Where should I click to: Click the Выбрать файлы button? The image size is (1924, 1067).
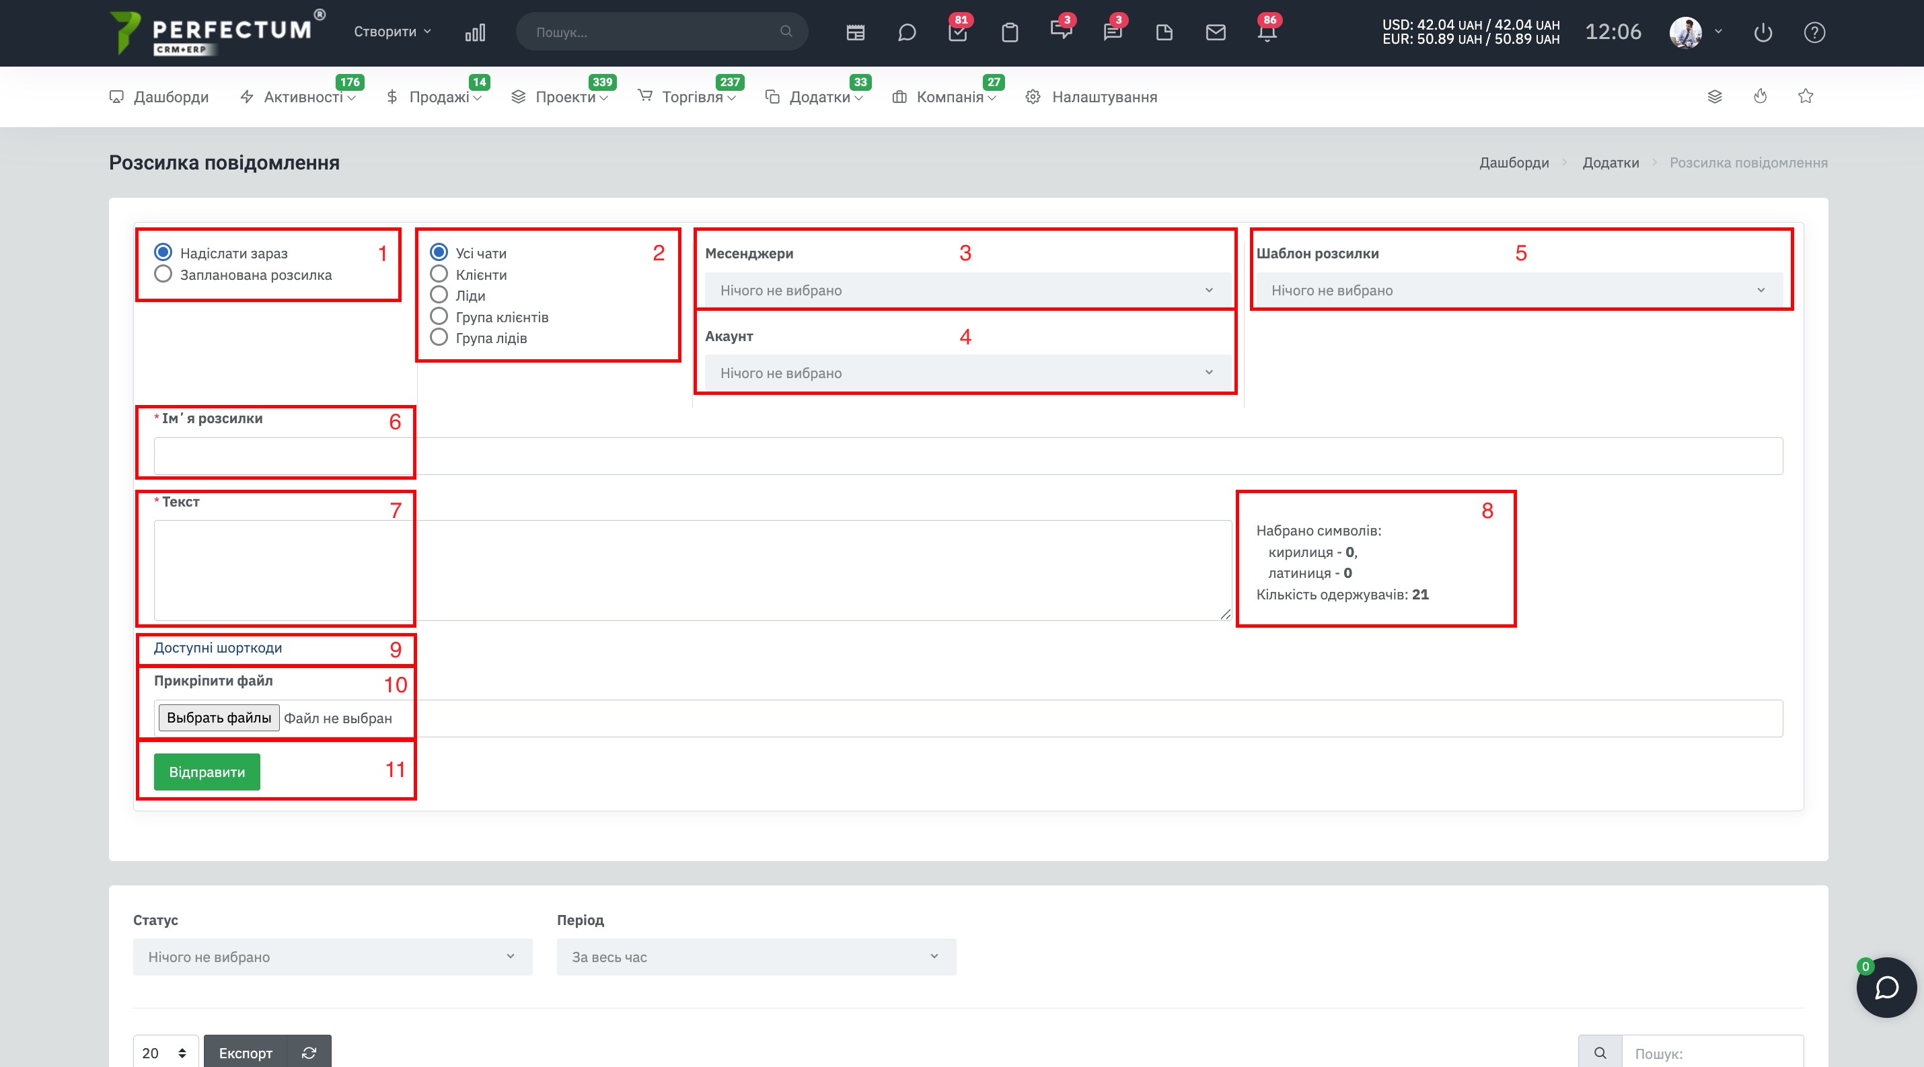click(219, 718)
